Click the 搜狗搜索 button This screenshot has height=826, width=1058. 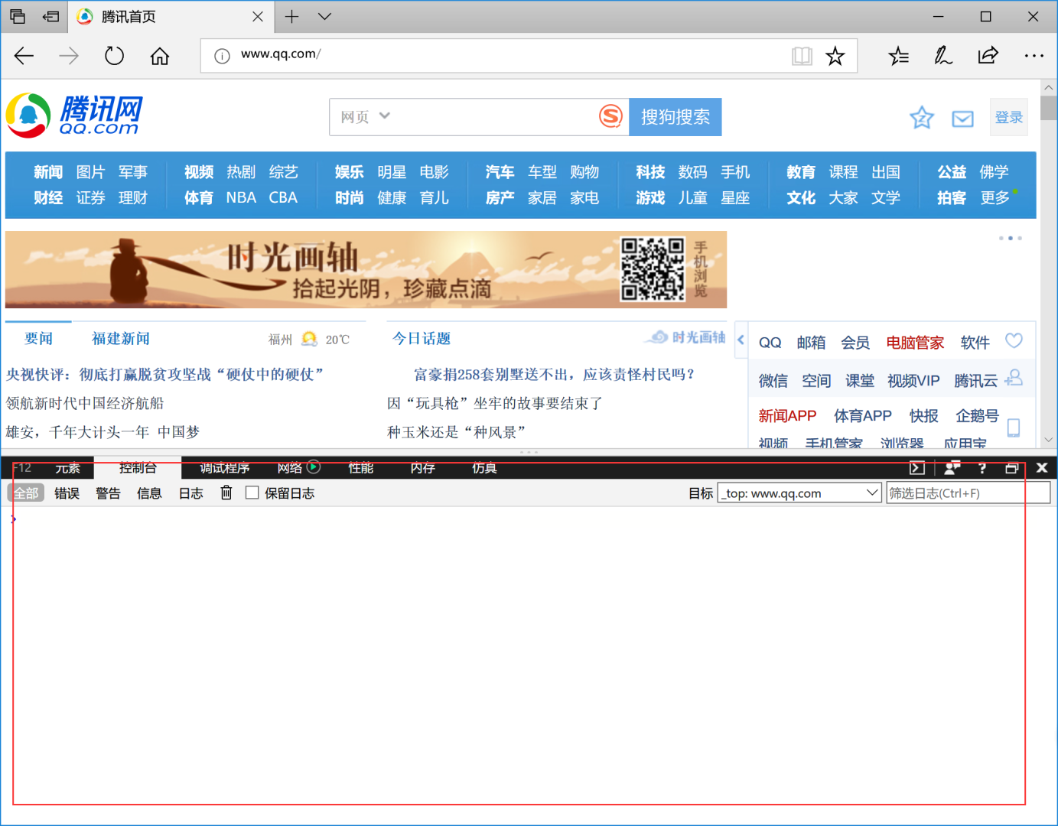point(675,117)
